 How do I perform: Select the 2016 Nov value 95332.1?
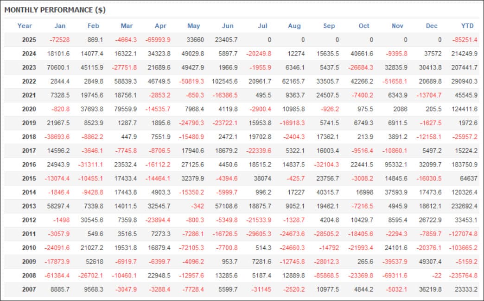click(396, 164)
